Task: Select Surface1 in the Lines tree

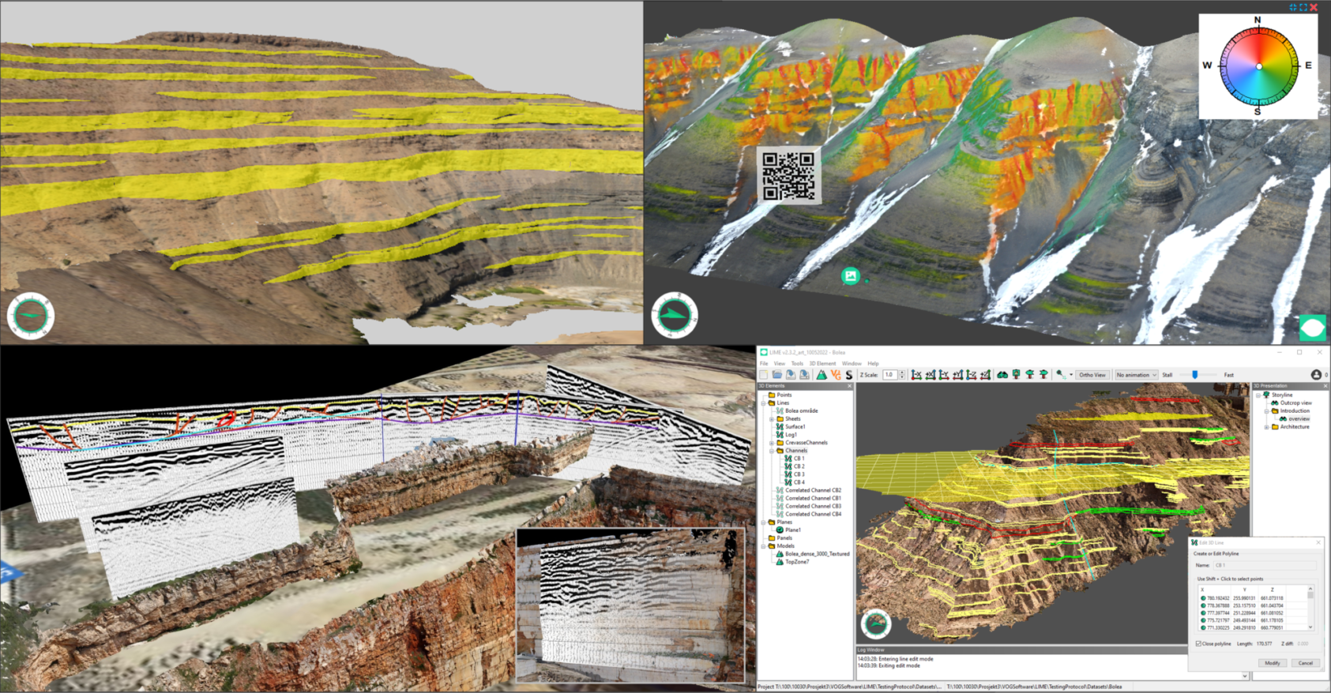Action: coord(795,427)
